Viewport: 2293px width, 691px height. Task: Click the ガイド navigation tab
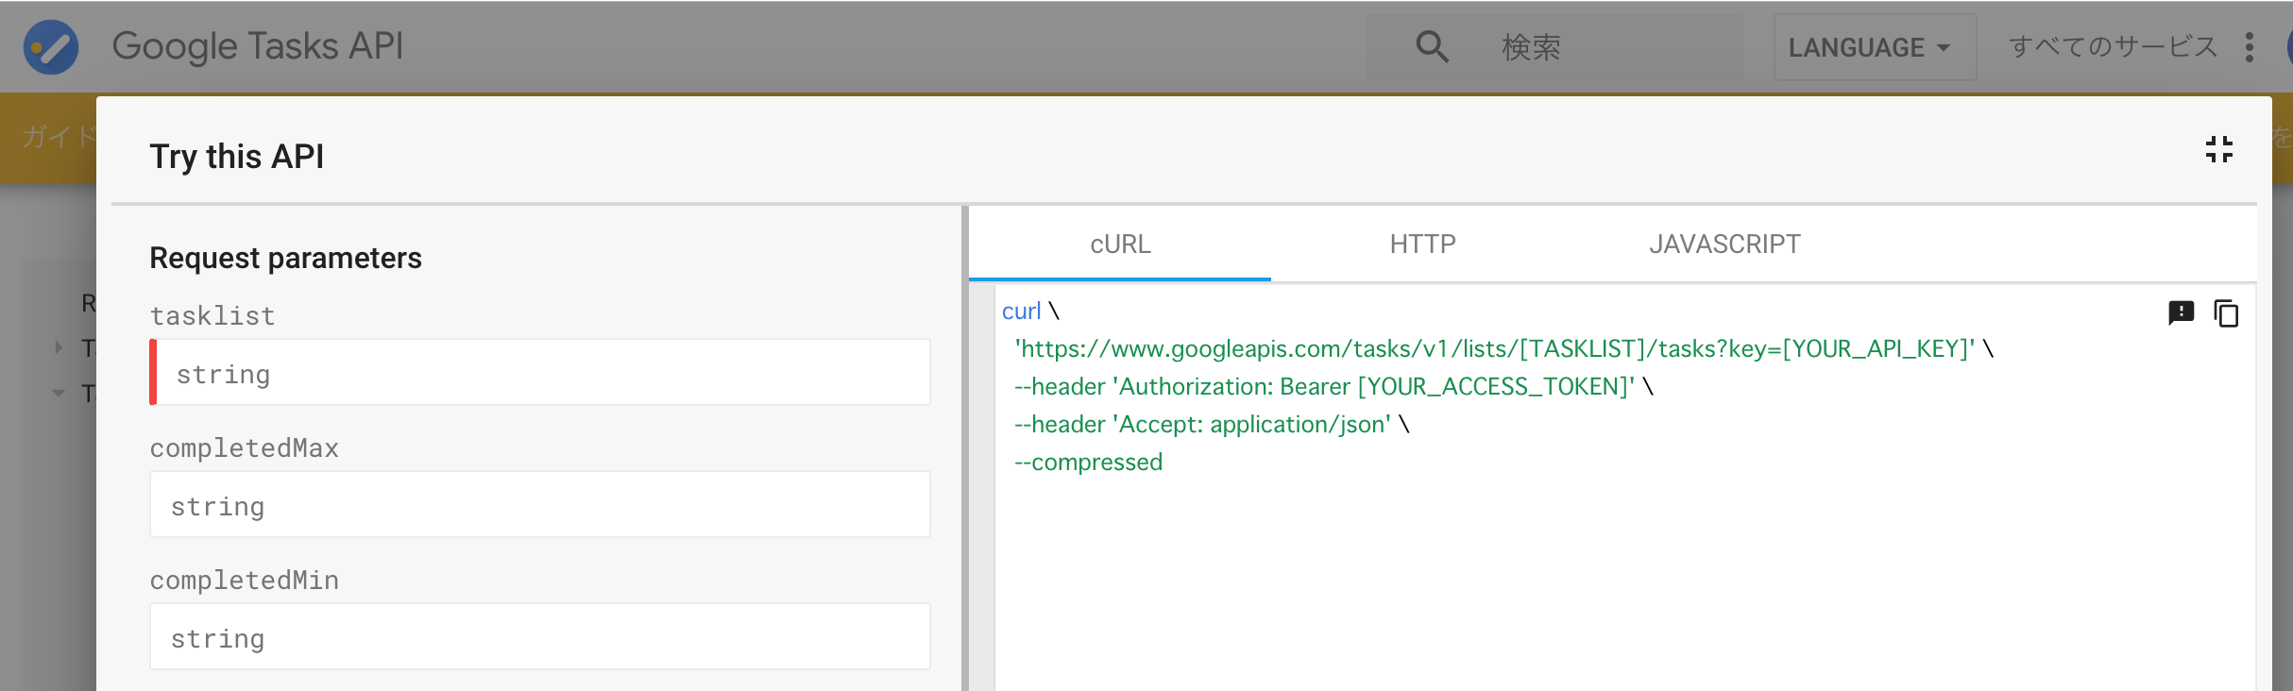point(57,137)
